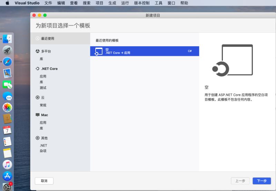
Task: Select the 空 .NET Core template row
Action: tap(145, 51)
